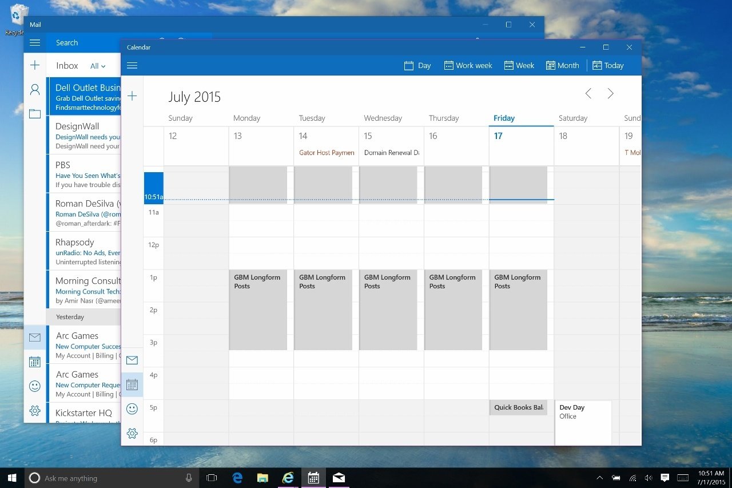Click Calendar app icon on taskbar

tap(313, 478)
